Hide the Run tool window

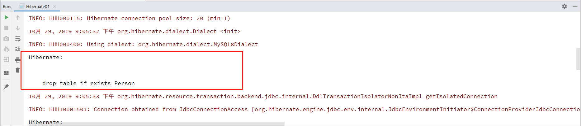pos(575,6)
